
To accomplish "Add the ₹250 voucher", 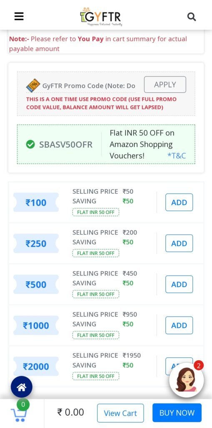I will 179,243.
